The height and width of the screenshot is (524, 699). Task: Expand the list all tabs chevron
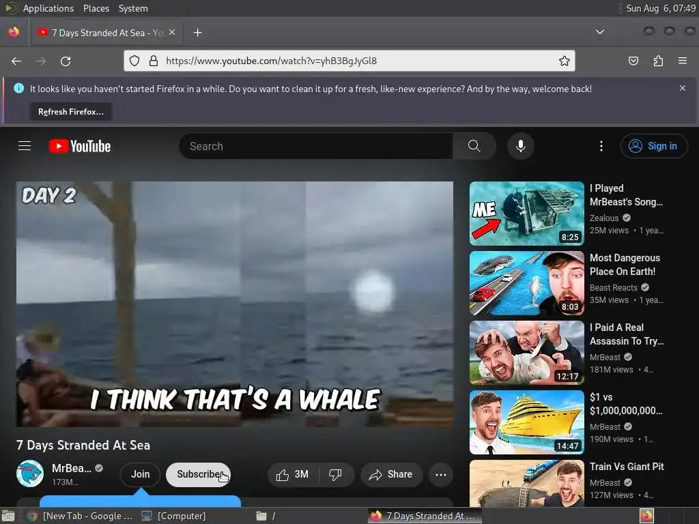[x=600, y=32]
